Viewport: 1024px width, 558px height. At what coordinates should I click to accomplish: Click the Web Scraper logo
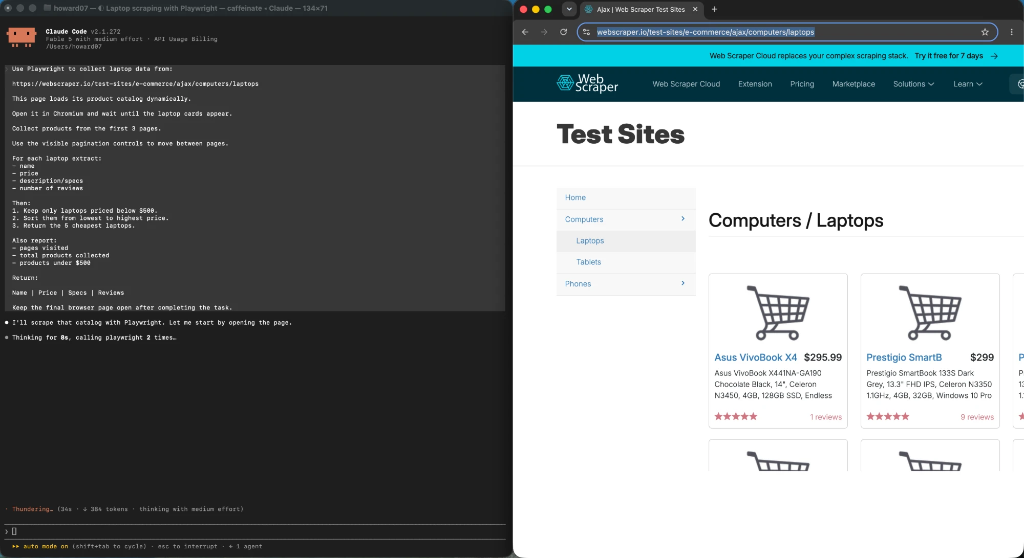pos(587,83)
